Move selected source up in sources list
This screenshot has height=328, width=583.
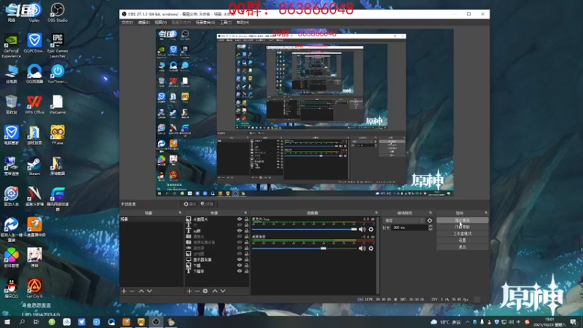click(215, 291)
